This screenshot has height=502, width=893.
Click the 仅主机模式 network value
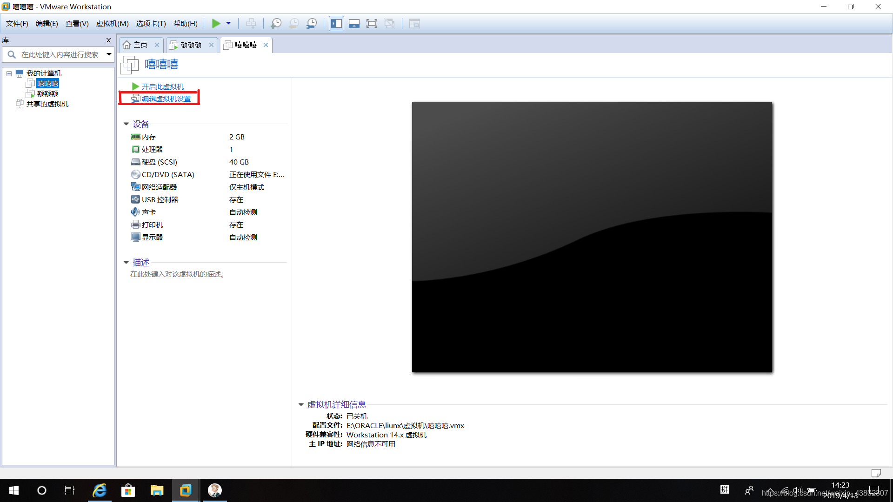tap(247, 187)
